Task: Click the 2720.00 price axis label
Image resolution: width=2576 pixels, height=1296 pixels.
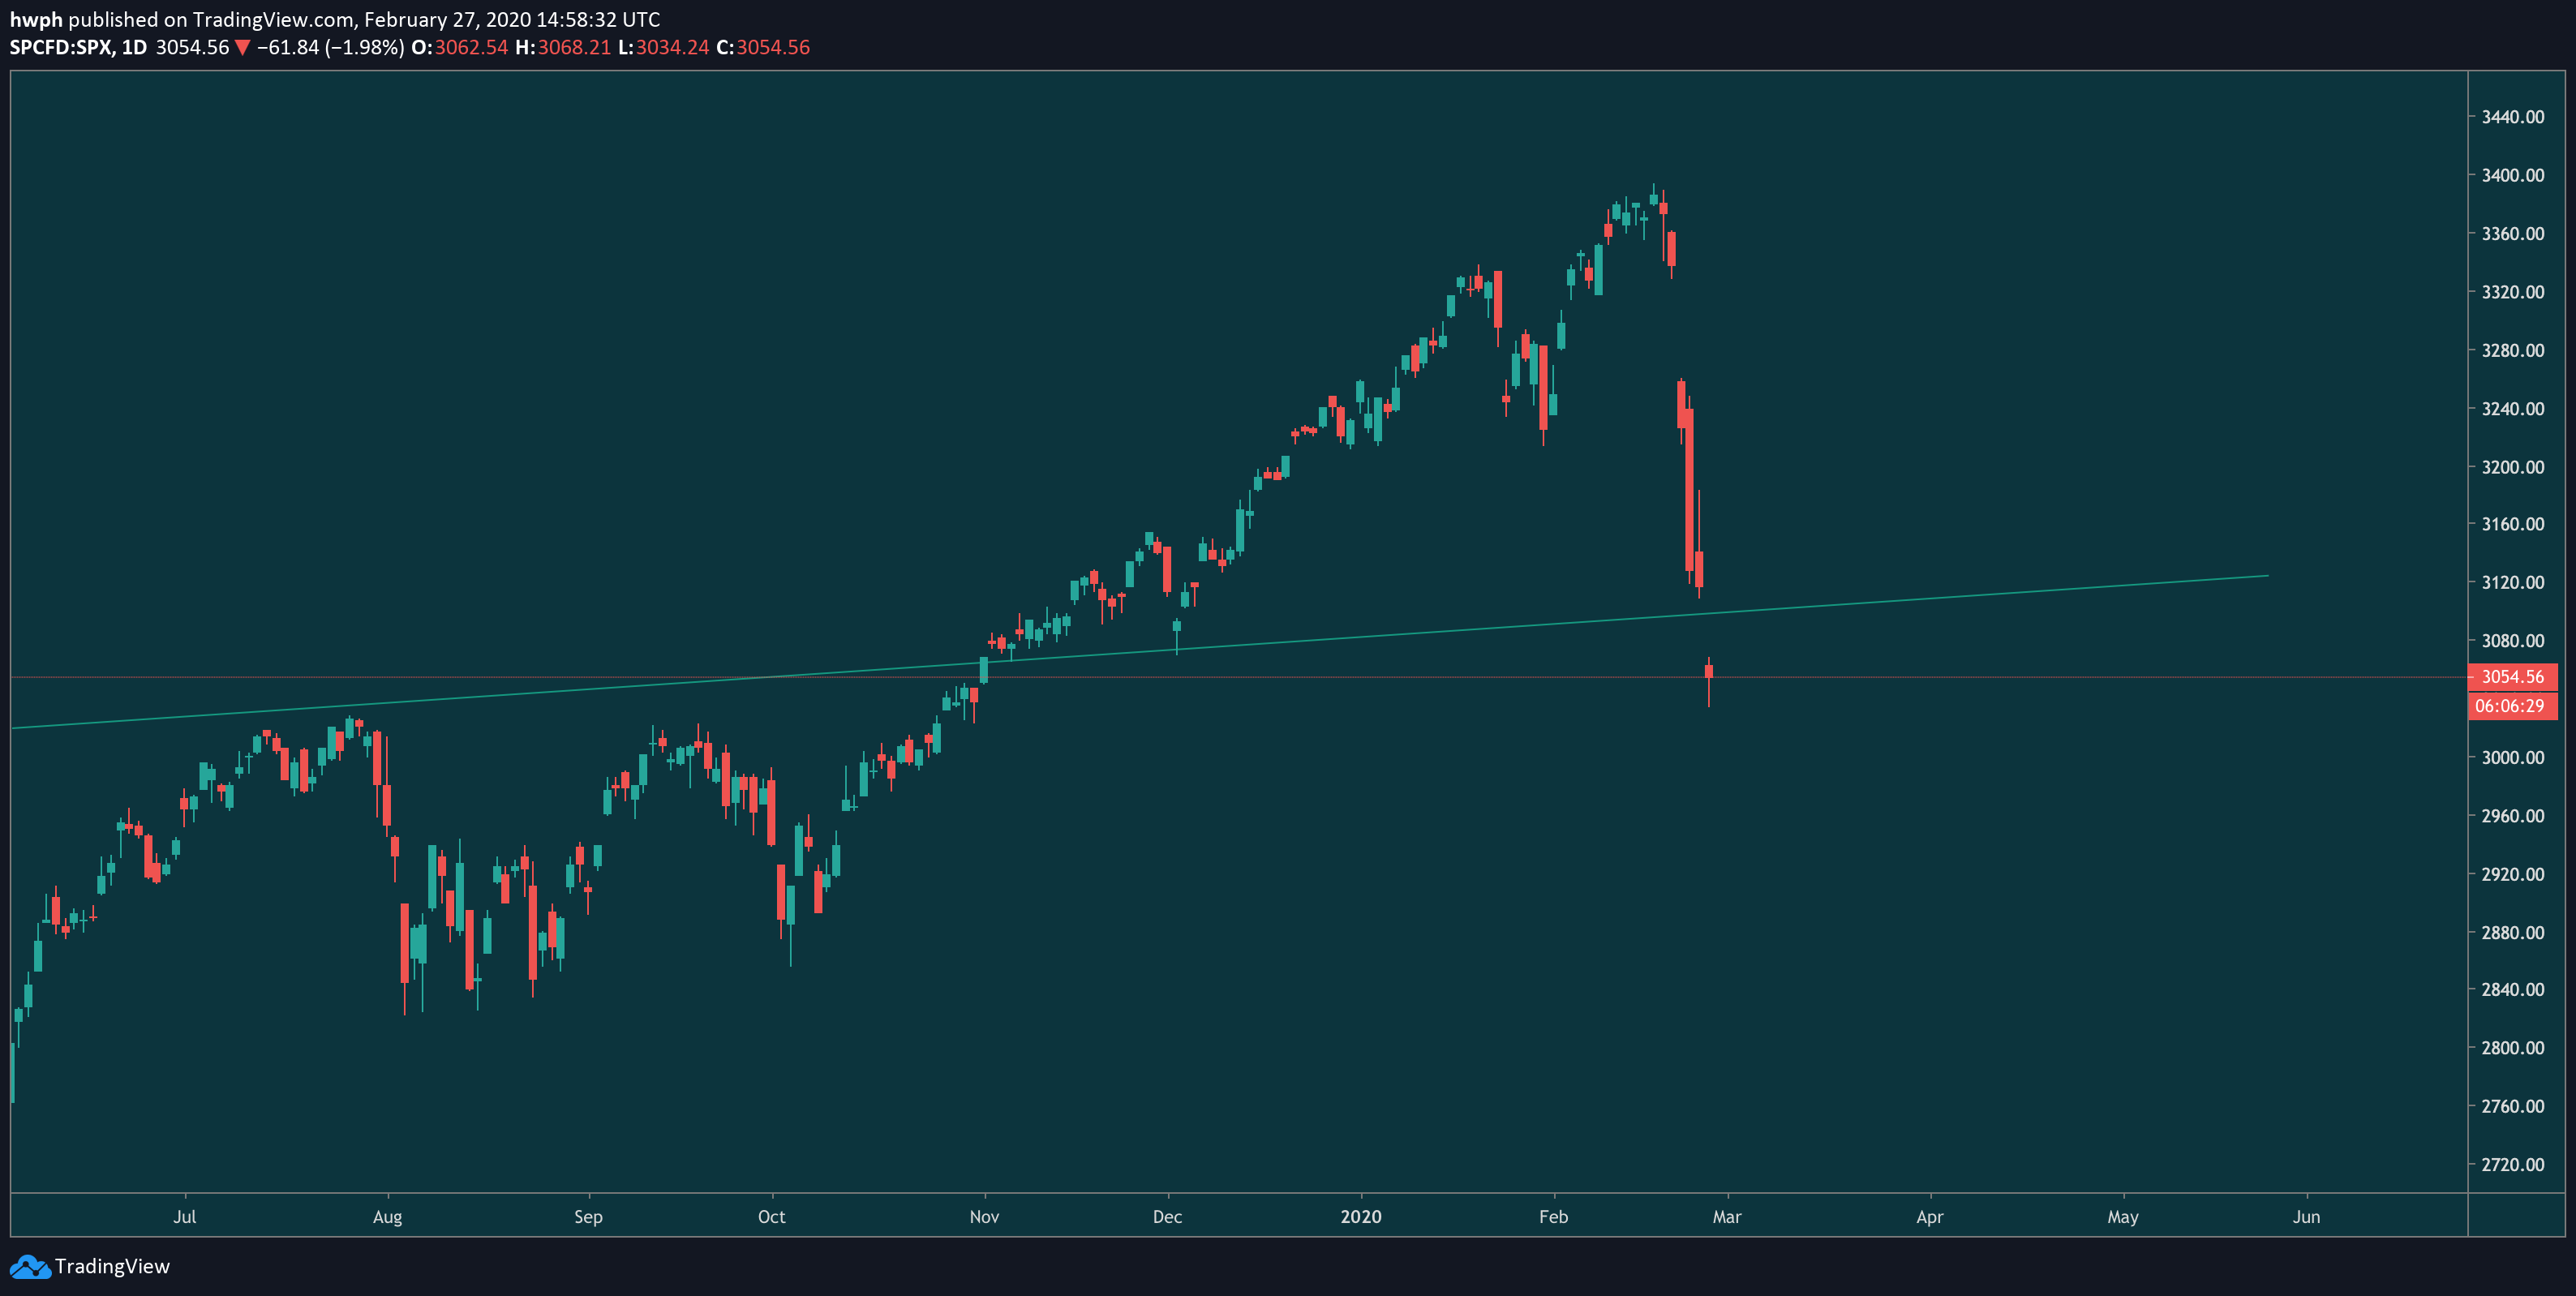Action: pyautogui.click(x=2513, y=1164)
